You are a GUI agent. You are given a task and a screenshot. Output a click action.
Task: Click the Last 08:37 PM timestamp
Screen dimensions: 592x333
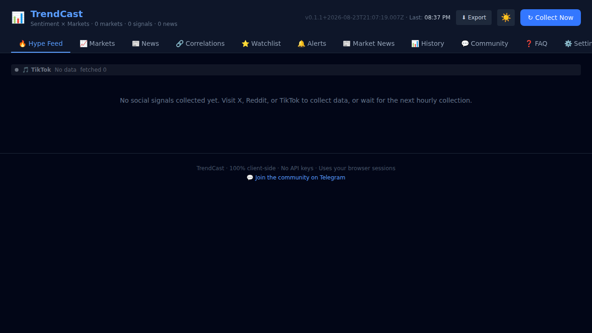[x=430, y=18]
